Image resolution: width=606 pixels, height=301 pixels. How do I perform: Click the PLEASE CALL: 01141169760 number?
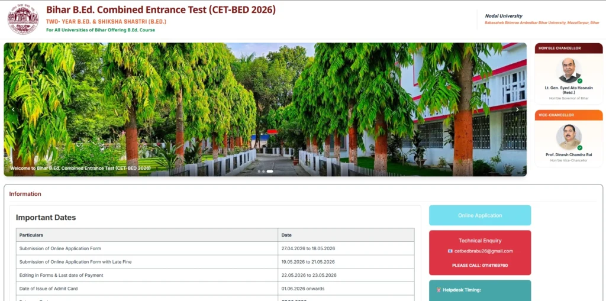480,266
